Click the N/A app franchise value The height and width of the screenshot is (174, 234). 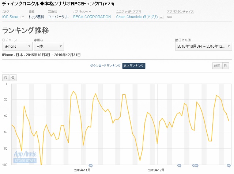pos(169,17)
